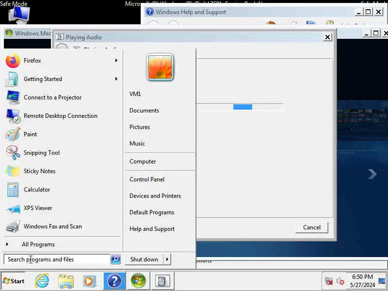Viewport: 388px width, 291px height.
Task: Minimize the Windows Media Center window
Action: tap(366, 33)
